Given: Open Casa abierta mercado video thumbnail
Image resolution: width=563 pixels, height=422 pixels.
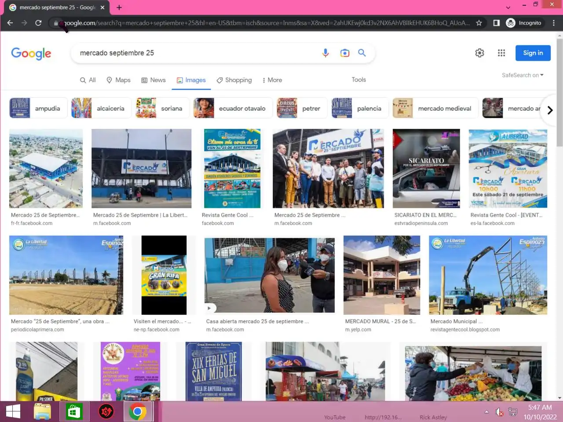Looking at the screenshot, I should click(270, 275).
